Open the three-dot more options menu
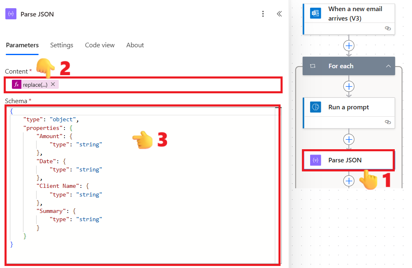The height and width of the screenshot is (268, 412). [x=263, y=14]
